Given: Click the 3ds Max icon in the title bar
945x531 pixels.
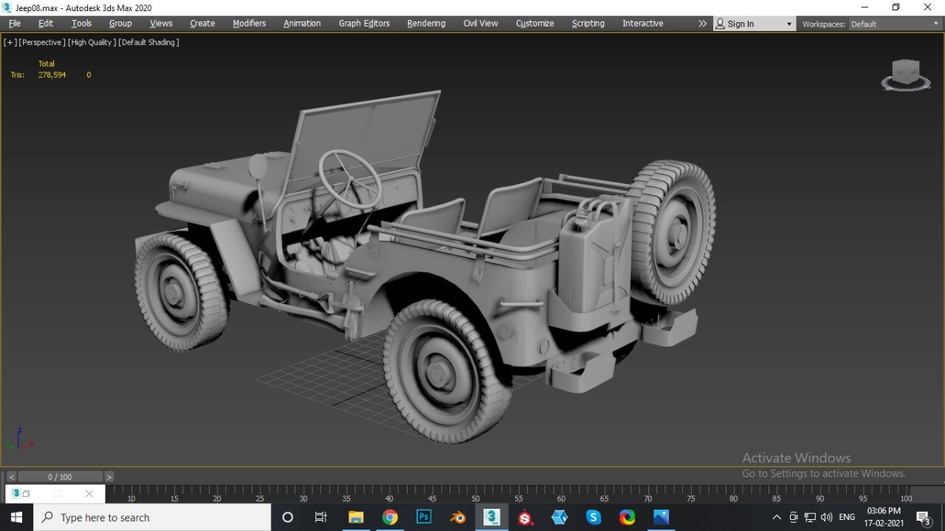Looking at the screenshot, I should tap(7, 7).
